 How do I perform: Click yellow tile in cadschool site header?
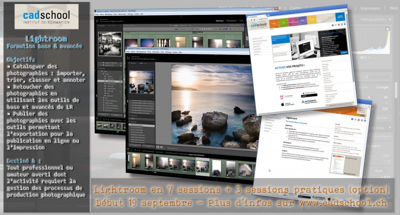point(311,19)
